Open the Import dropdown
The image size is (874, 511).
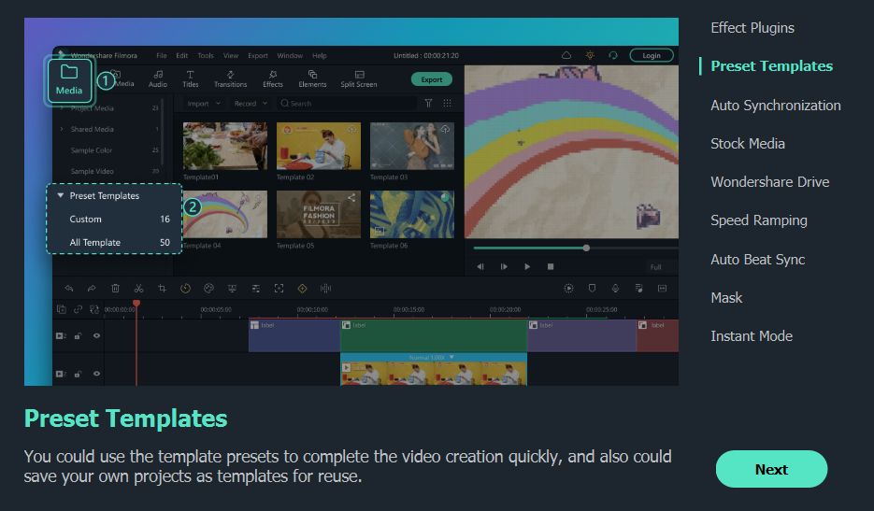204,104
